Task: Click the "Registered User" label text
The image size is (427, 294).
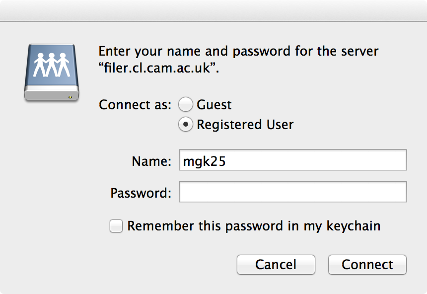Action: tap(245, 124)
